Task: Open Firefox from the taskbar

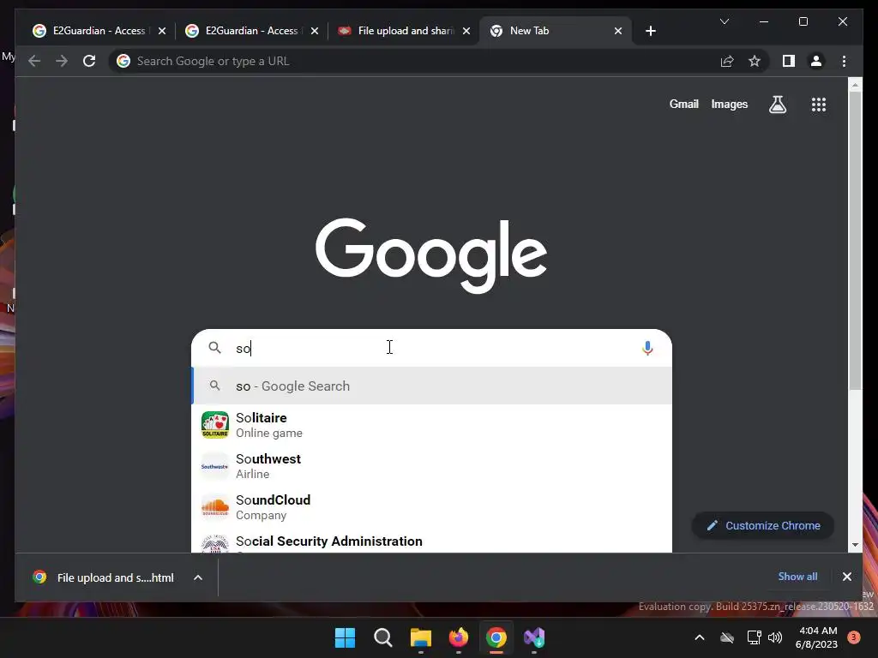Action: 459,637
